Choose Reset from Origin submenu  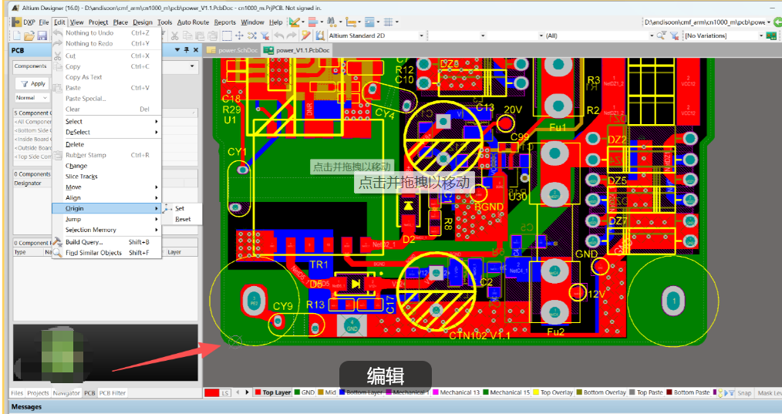[x=182, y=219]
